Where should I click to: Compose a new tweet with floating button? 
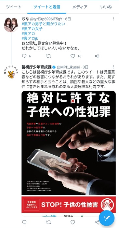coord(107,218)
